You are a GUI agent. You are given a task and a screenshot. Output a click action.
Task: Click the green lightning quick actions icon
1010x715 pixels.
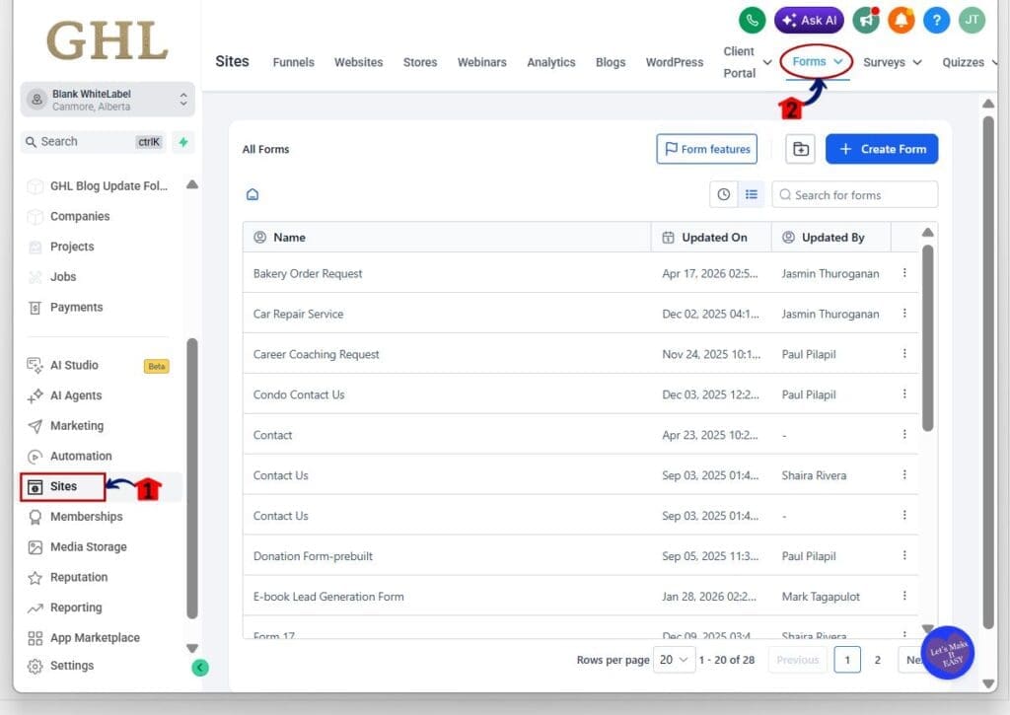click(183, 142)
